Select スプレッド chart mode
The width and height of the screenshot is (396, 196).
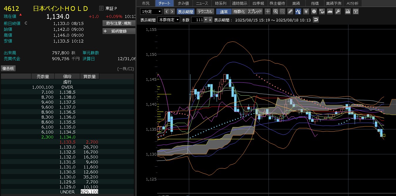point(255,11)
